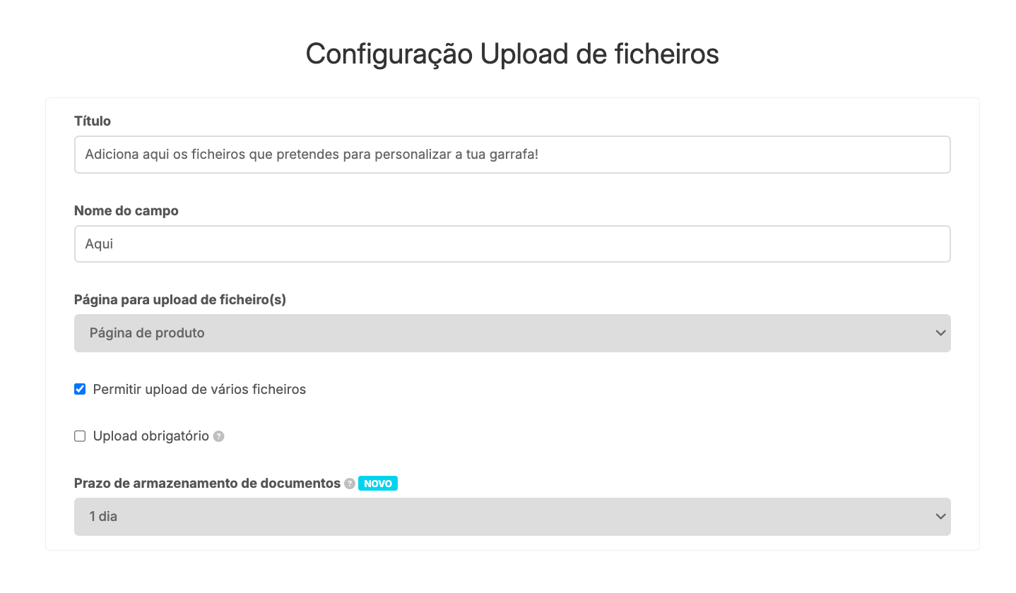Viewport: 1016px width, 593px height.
Task: Click the Upload obrigatório label
Action: (150, 436)
